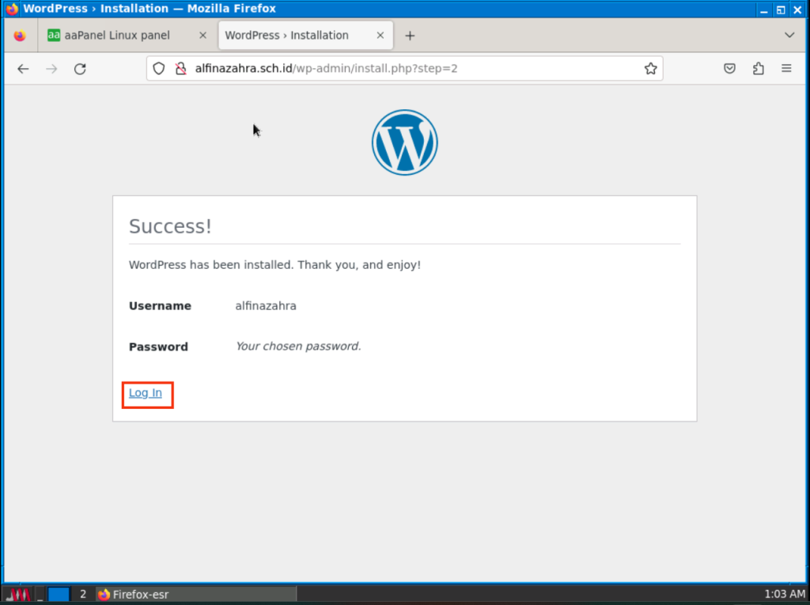Open the tracking protection shield icon
The image size is (810, 605).
[159, 69]
